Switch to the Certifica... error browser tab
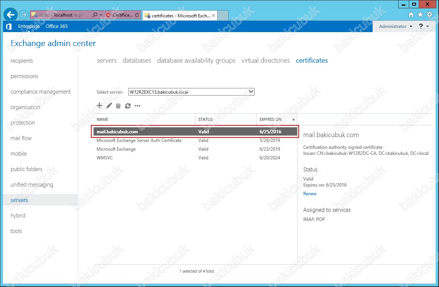Viewport: 439px width, 287px height. (x=123, y=15)
